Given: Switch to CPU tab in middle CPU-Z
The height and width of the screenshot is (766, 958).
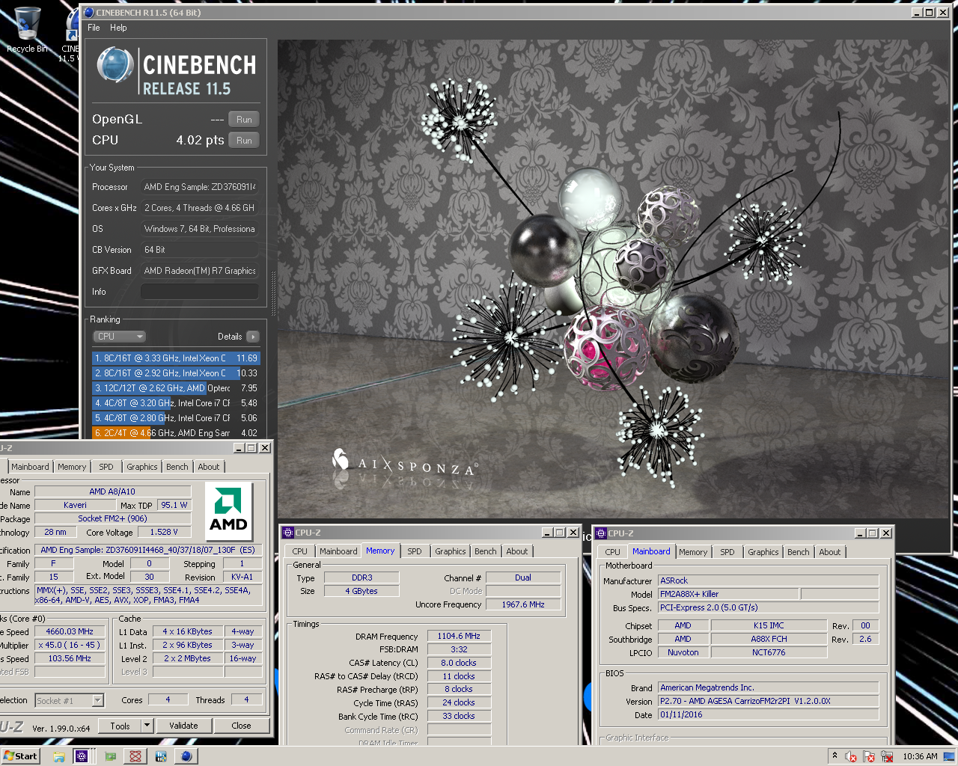Looking at the screenshot, I should click(300, 551).
